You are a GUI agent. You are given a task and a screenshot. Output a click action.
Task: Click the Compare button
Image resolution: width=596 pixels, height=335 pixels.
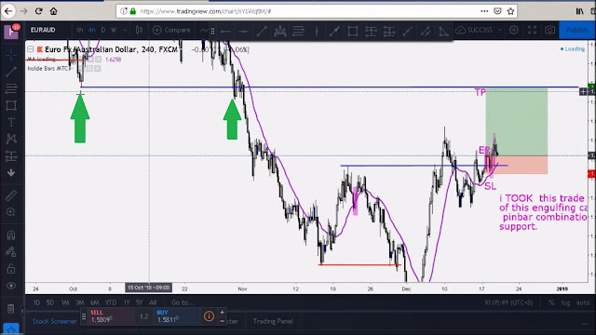coord(171,30)
